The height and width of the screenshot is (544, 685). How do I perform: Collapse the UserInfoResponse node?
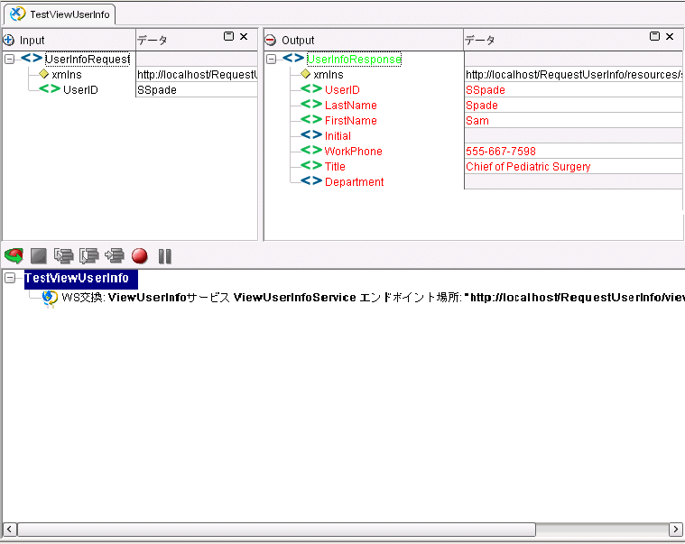pyautogui.click(x=272, y=59)
